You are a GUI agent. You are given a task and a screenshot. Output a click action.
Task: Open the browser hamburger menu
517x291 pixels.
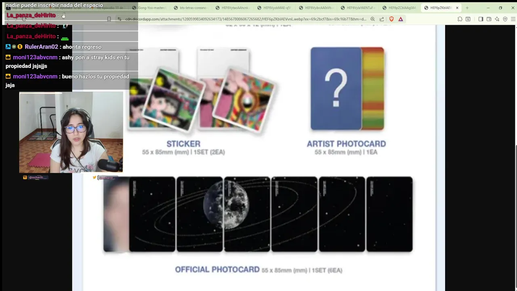[x=512, y=19]
